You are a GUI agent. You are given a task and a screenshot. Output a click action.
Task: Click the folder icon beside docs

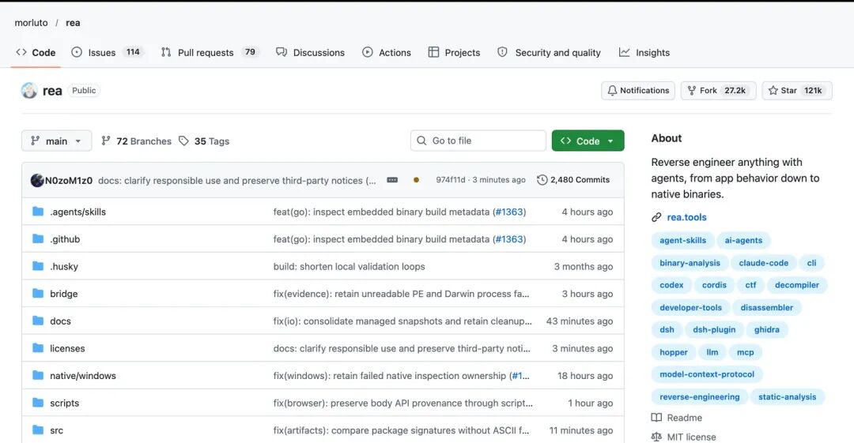pyautogui.click(x=38, y=321)
